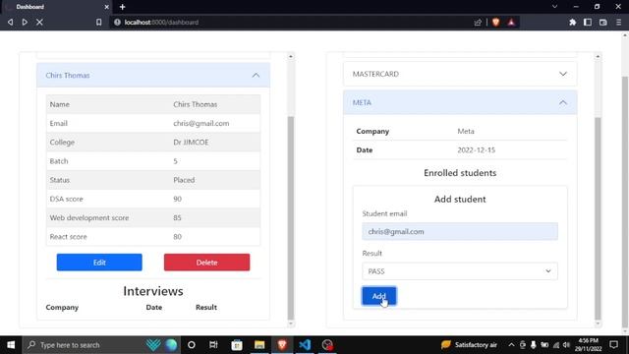Click the volume speaker tray icon
This screenshot has height=354, width=629.
566,345
